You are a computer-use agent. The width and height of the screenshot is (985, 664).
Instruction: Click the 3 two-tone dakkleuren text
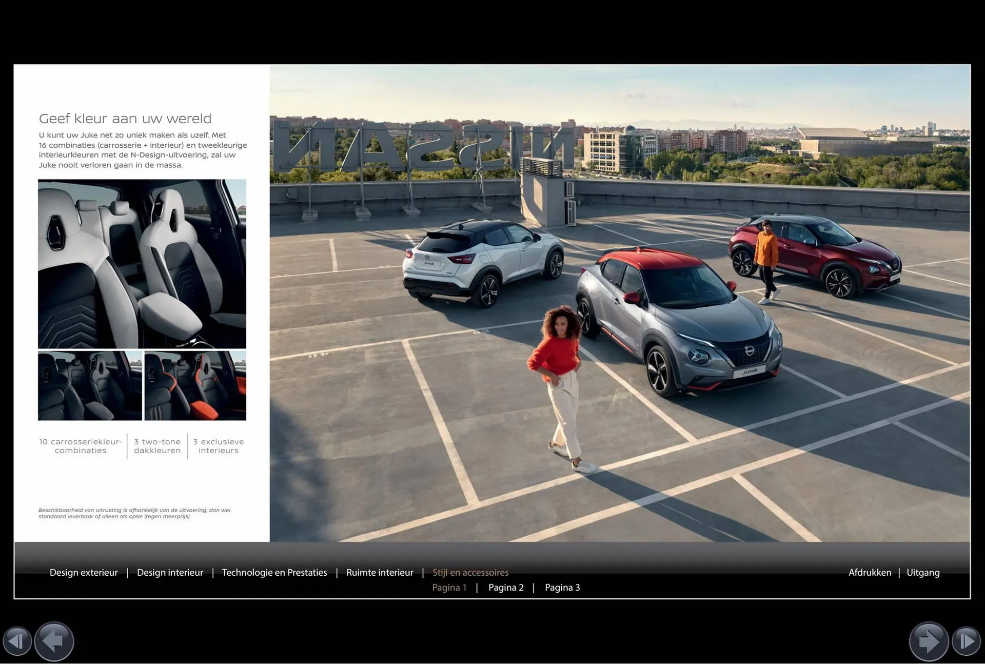(x=157, y=445)
